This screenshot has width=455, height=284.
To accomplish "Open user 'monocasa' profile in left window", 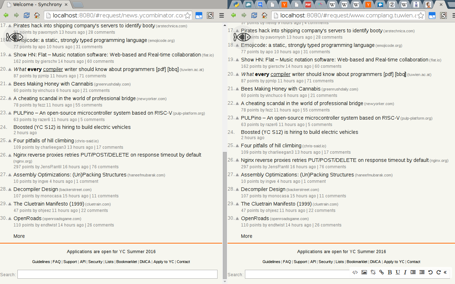I will pos(51,196).
